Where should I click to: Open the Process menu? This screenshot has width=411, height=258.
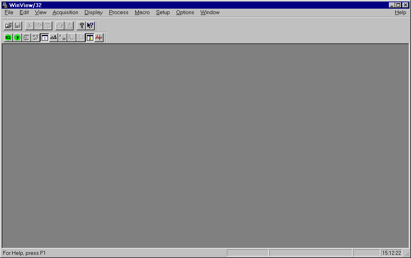click(x=119, y=12)
